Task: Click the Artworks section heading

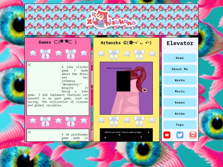Action: (x=126, y=43)
